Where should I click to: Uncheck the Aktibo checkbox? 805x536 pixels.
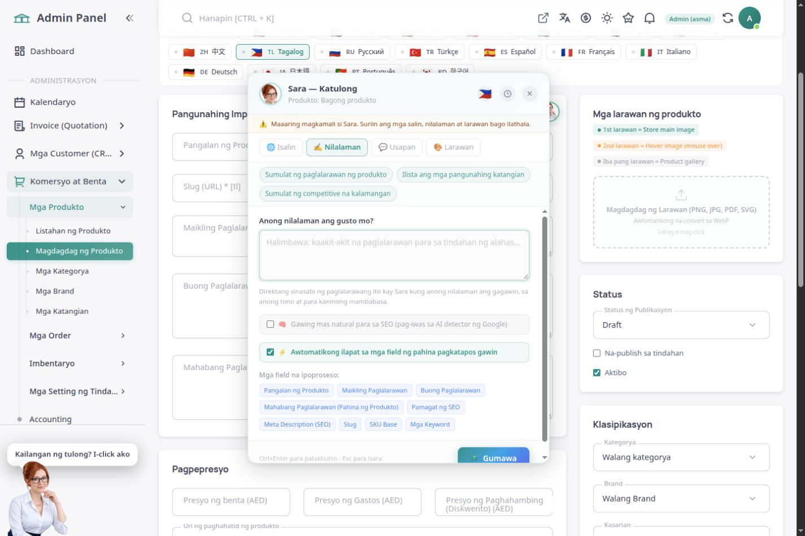[597, 372]
